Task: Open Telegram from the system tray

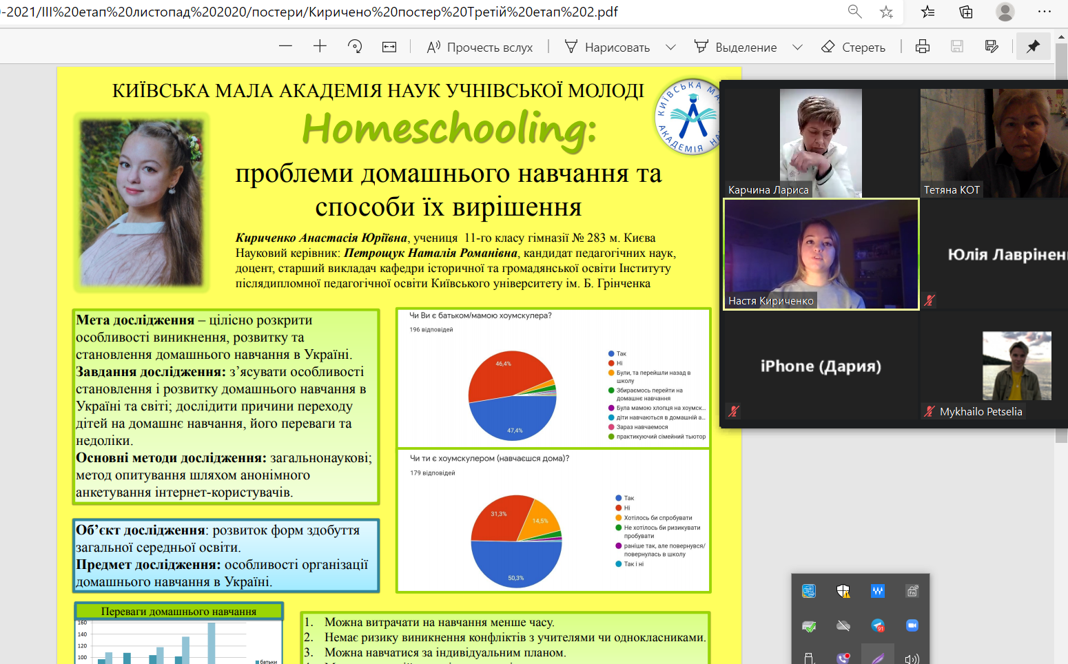Action: [x=878, y=625]
